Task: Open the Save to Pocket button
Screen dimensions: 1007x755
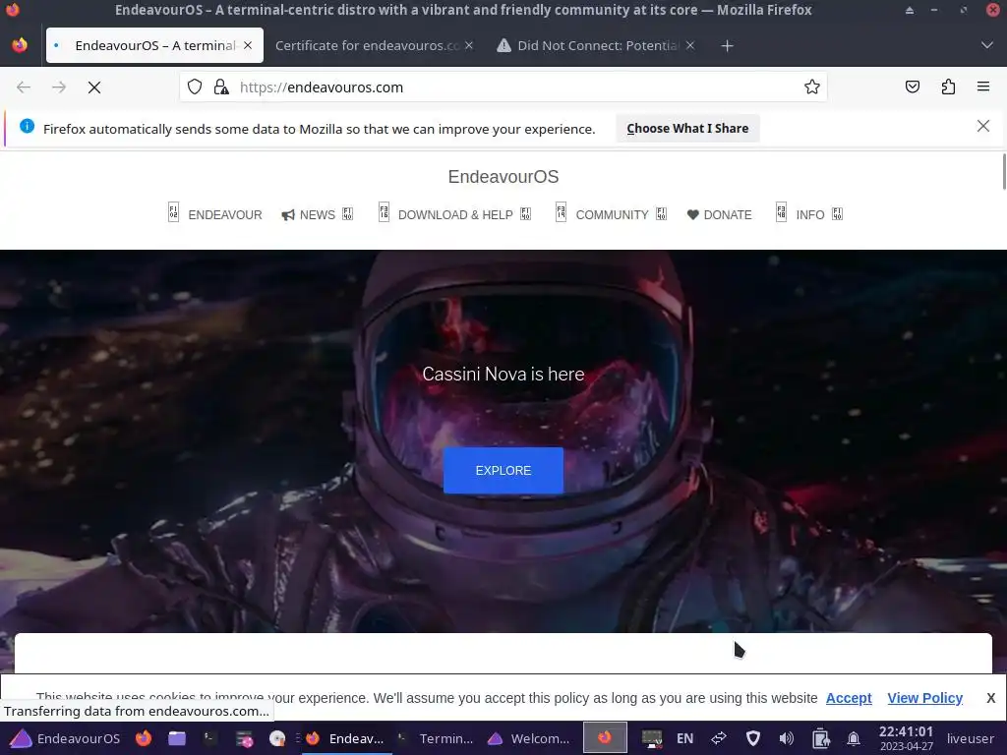Action: [913, 87]
